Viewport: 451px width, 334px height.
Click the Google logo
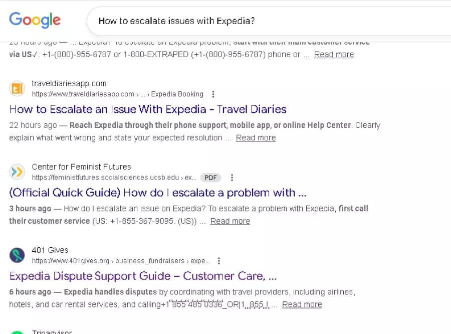[35, 20]
